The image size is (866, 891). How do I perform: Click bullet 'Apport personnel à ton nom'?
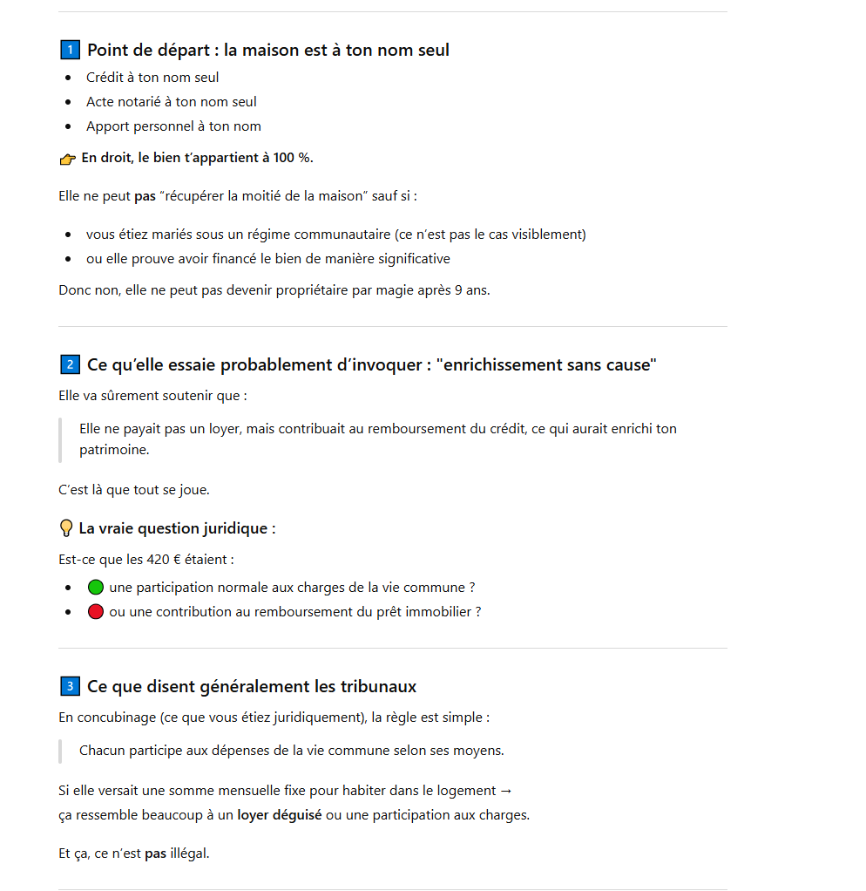[173, 126]
